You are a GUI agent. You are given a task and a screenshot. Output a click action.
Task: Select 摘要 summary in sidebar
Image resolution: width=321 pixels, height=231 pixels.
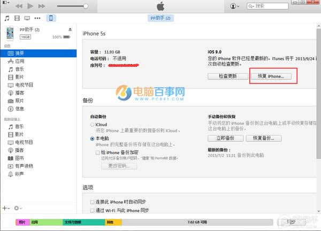(x=39, y=53)
